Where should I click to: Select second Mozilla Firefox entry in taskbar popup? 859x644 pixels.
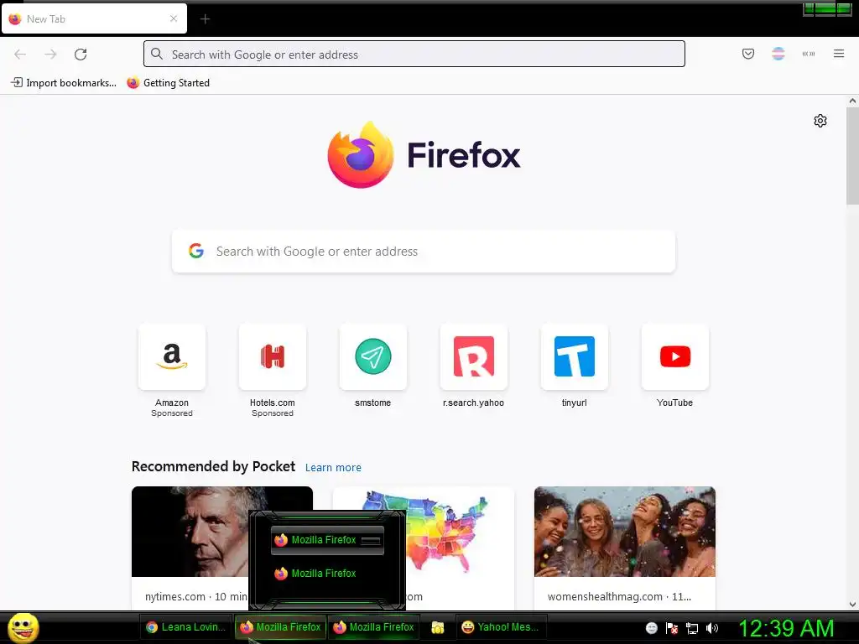click(327, 574)
